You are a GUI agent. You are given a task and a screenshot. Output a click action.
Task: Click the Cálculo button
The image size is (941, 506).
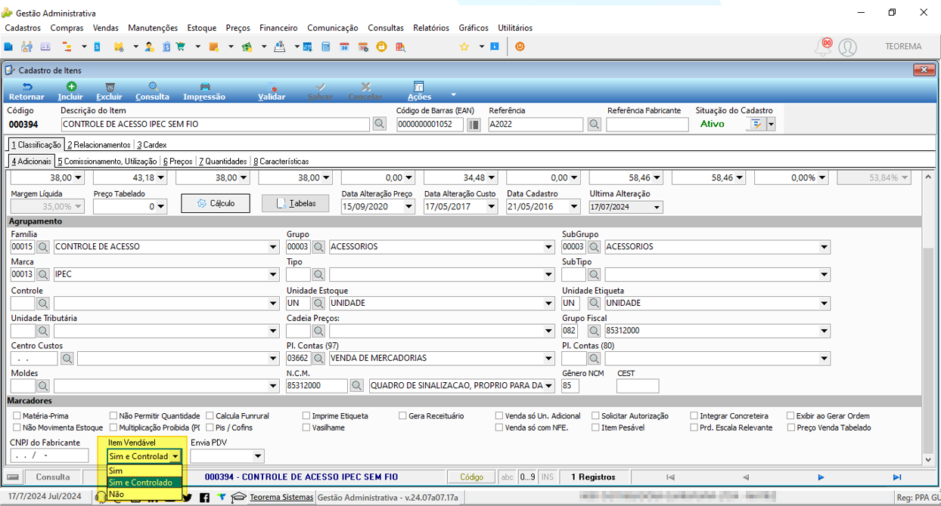point(216,203)
